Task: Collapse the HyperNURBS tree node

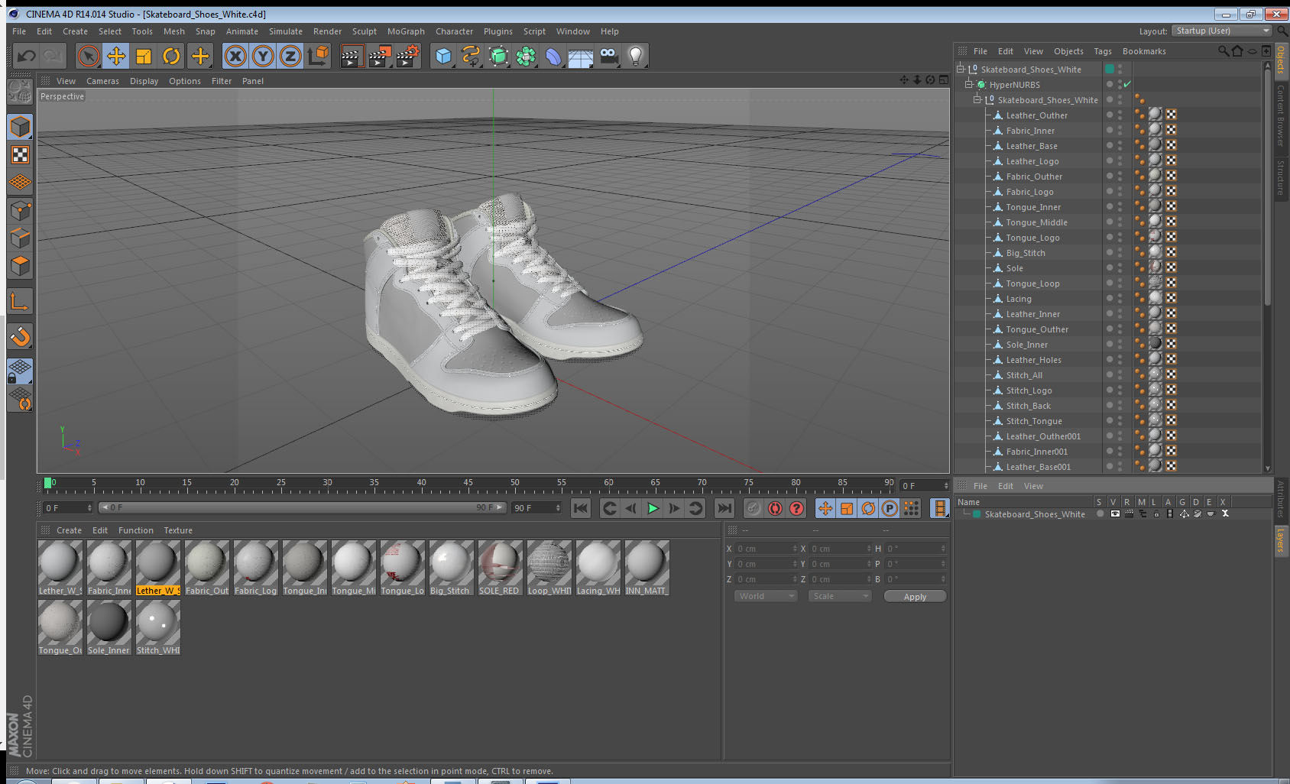Action: pos(969,84)
